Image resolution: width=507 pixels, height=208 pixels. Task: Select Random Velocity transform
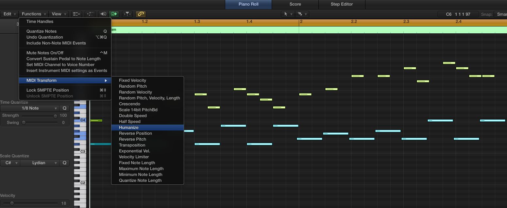[147, 92]
